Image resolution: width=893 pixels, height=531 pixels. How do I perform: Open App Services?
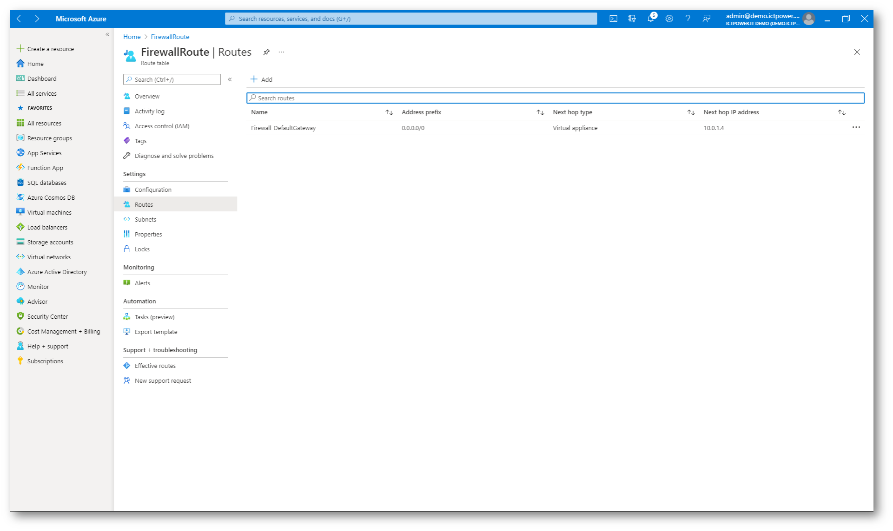(x=44, y=153)
